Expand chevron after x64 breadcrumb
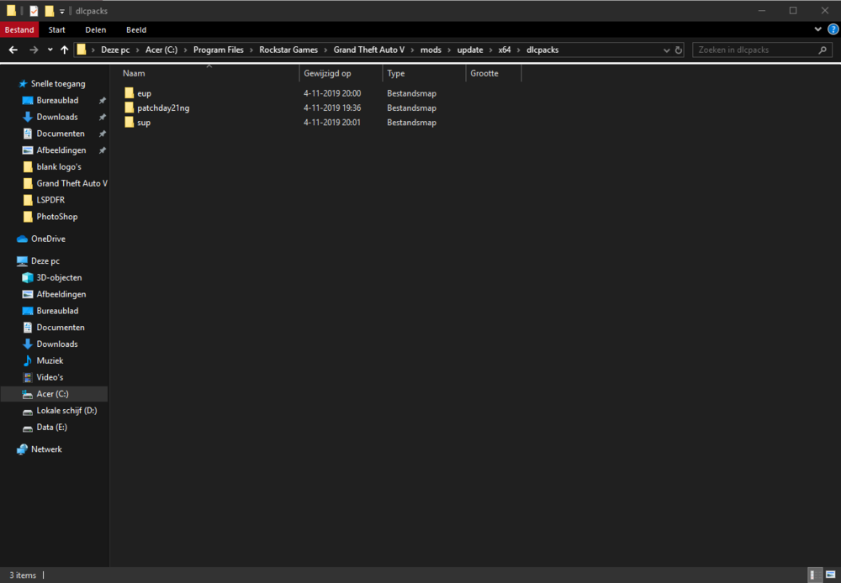This screenshot has width=841, height=583. 519,50
